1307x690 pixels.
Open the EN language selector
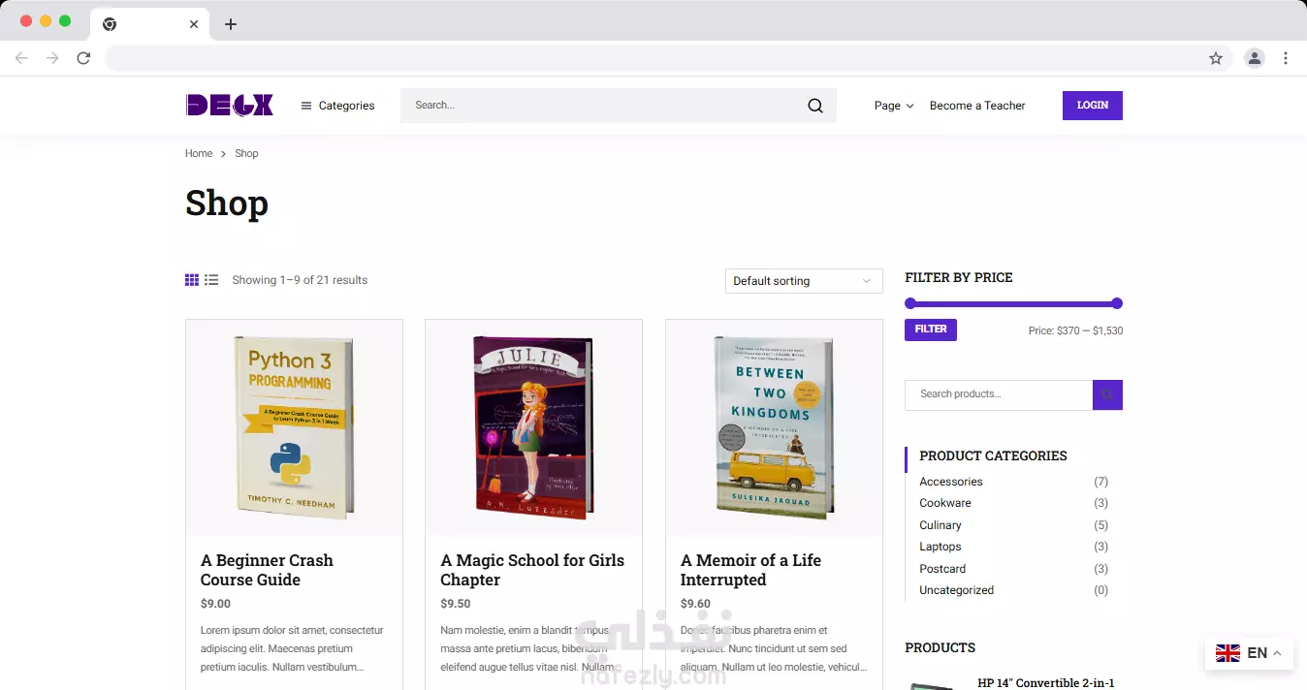[x=1249, y=653]
